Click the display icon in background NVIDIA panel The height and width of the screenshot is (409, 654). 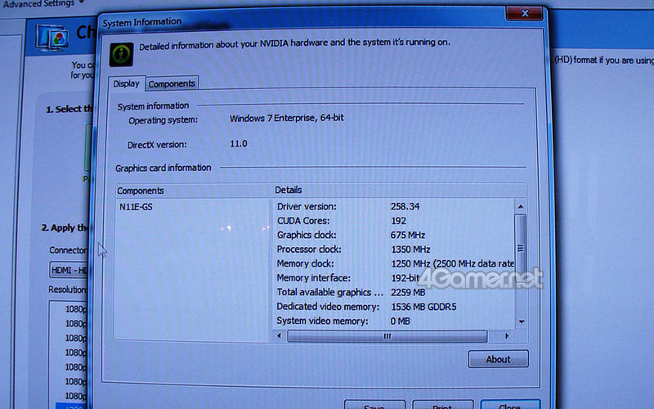click(52, 38)
